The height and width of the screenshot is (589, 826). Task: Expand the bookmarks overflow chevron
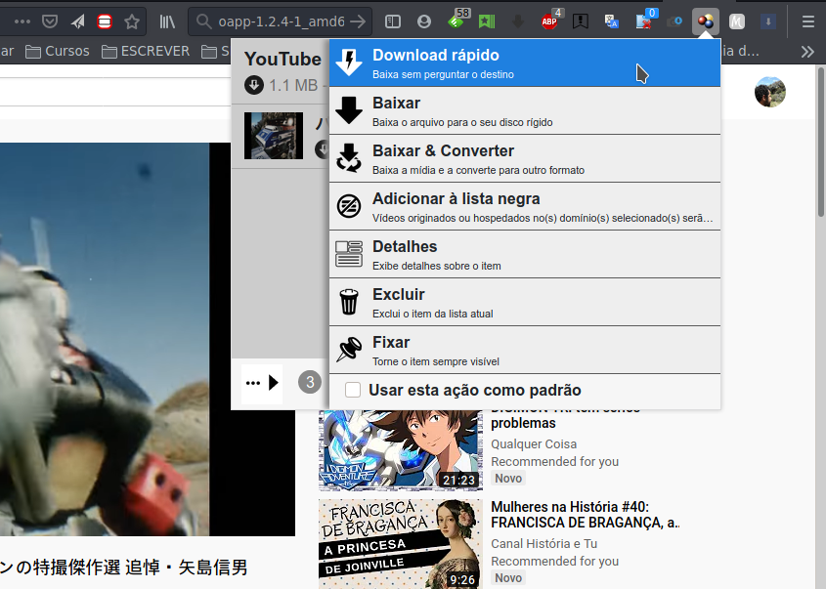[807, 51]
